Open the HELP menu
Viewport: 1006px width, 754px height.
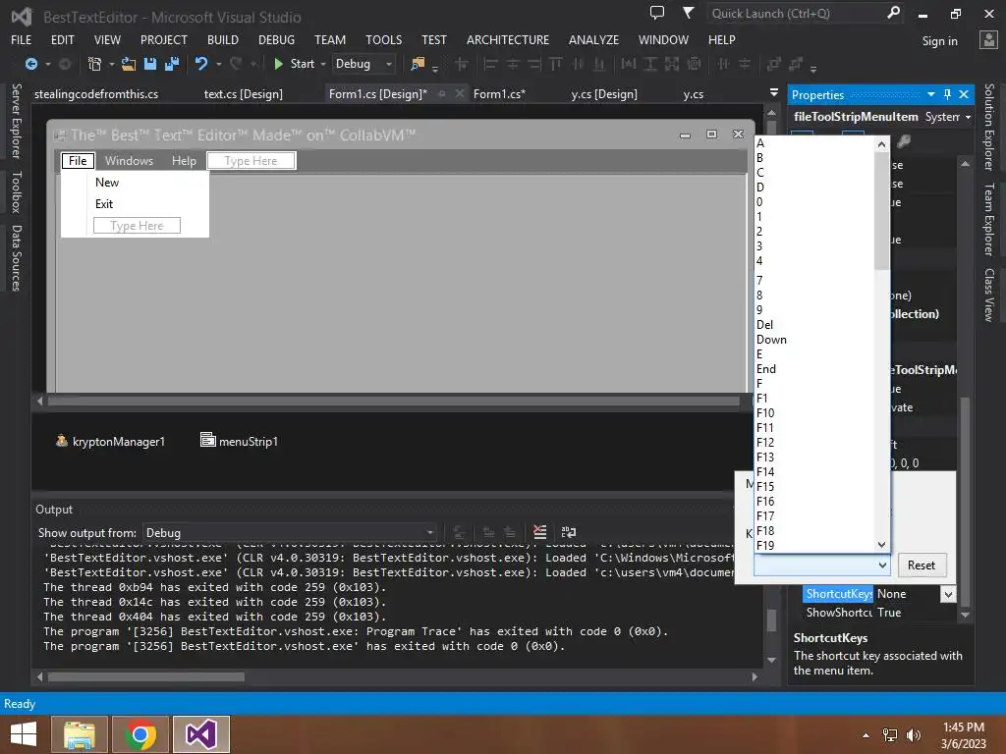pyautogui.click(x=722, y=39)
